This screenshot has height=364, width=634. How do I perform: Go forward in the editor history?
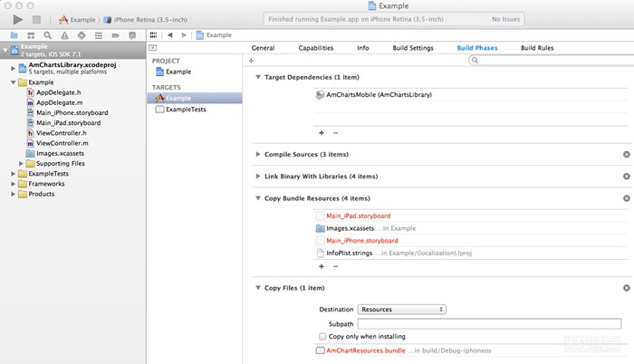click(x=184, y=35)
